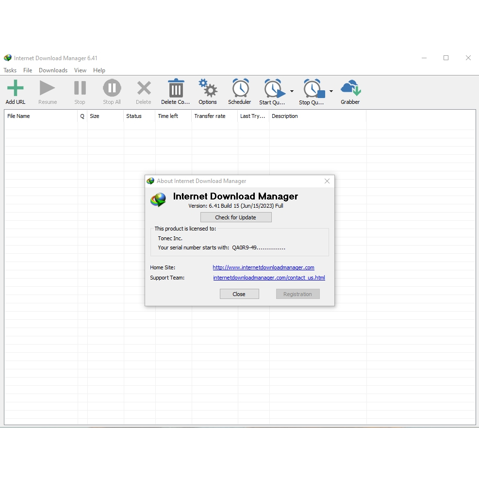Open the Downloads menu
Viewport: 479px width, 479px height.
click(53, 70)
